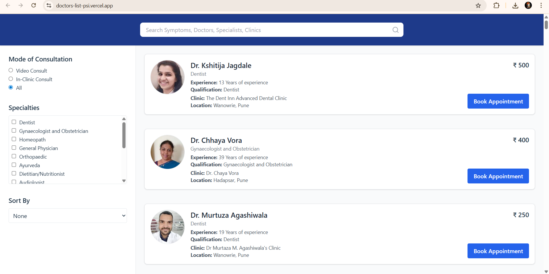Click Dr. Murtuza Agashiwala's profile photo

168,227
